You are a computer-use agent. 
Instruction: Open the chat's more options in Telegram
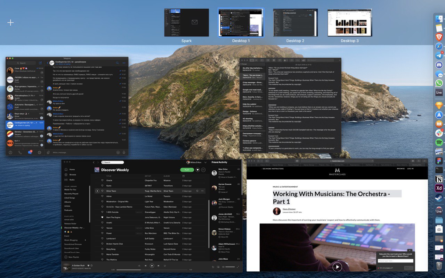(x=124, y=63)
